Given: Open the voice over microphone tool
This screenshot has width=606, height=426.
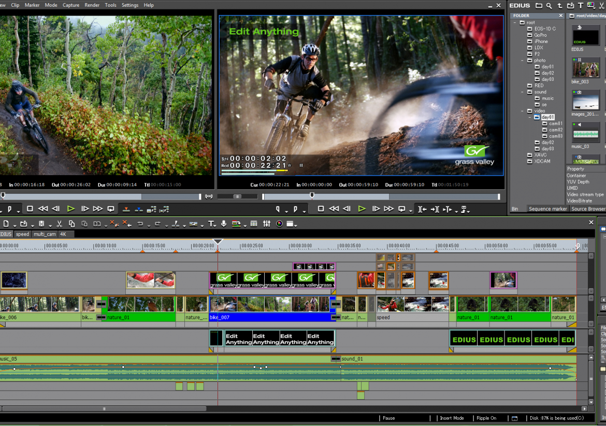Looking at the screenshot, I should pos(223,224).
